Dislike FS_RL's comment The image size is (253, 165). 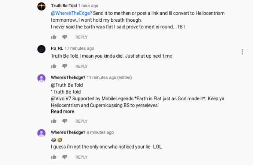click(x=64, y=66)
